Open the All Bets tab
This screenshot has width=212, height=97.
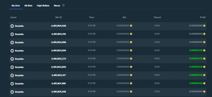(x=28, y=6)
